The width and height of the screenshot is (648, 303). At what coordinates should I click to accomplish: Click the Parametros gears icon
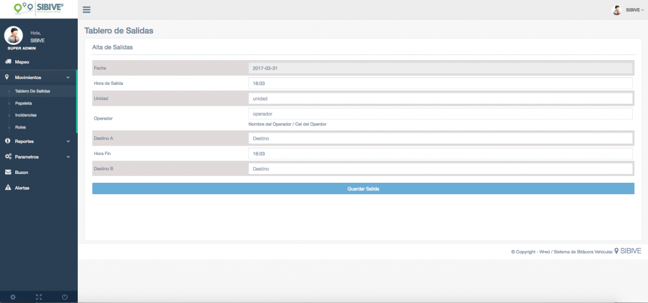point(8,157)
